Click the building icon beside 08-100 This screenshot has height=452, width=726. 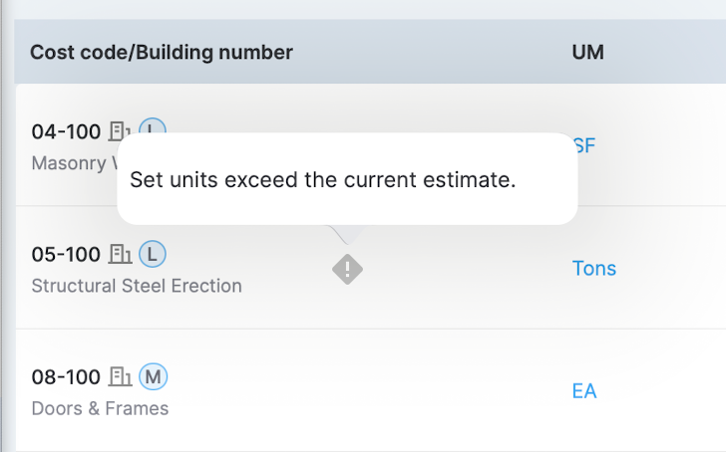coord(121,377)
